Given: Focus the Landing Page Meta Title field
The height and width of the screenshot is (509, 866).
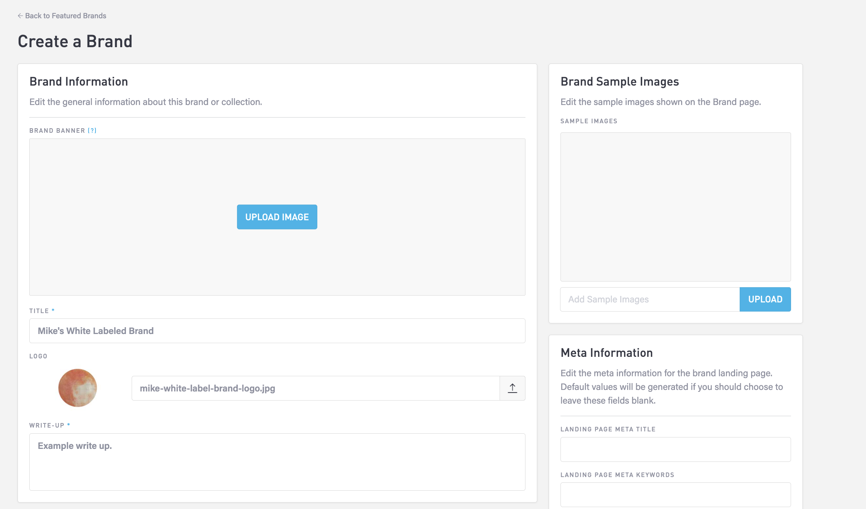Looking at the screenshot, I should tap(675, 449).
